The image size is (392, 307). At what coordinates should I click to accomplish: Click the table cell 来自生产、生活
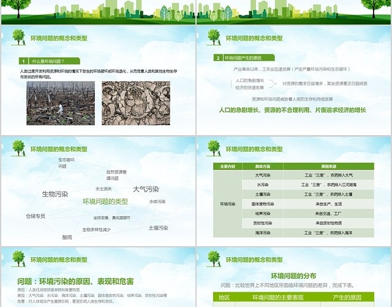[329, 204]
